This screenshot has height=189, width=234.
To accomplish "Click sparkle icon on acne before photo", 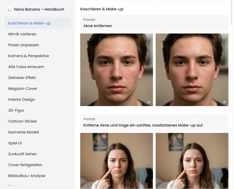I will pyautogui.click(x=149, y=102).
